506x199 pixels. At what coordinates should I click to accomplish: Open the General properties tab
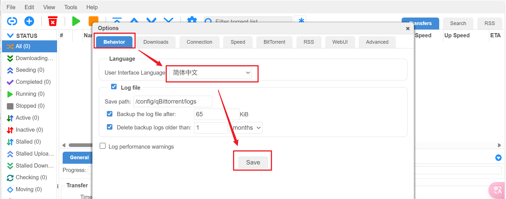coord(78,158)
